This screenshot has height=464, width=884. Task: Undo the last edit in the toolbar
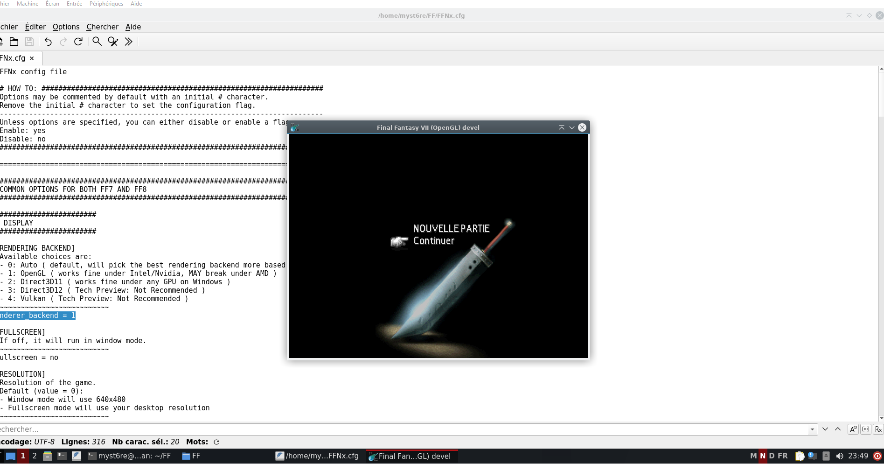[48, 42]
